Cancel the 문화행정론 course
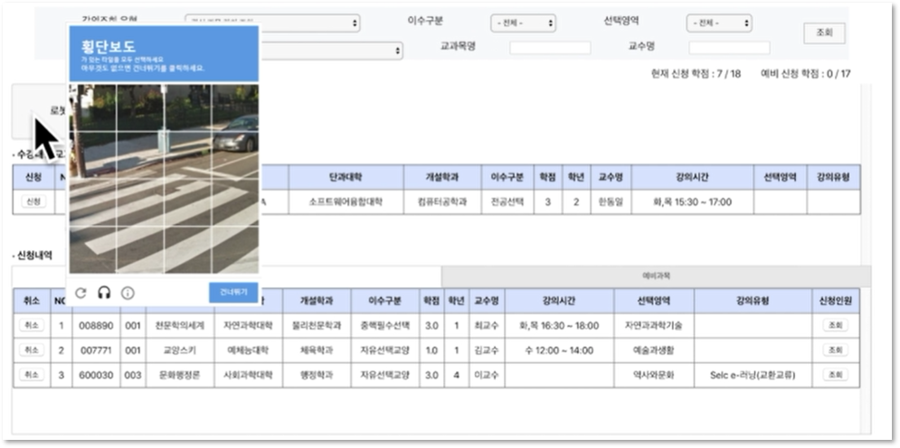Image resolution: width=900 pixels, height=448 pixels. coord(31,375)
